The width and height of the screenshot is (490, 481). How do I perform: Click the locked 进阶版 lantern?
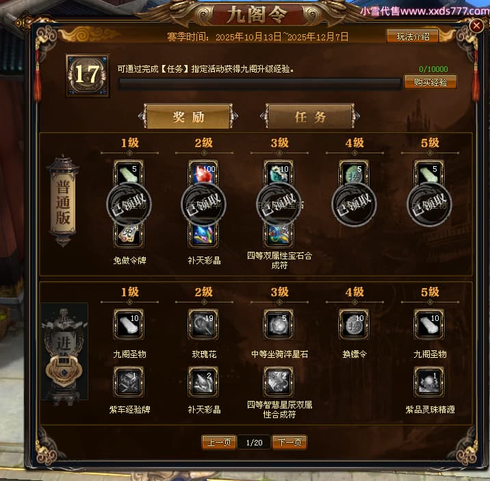(64, 352)
